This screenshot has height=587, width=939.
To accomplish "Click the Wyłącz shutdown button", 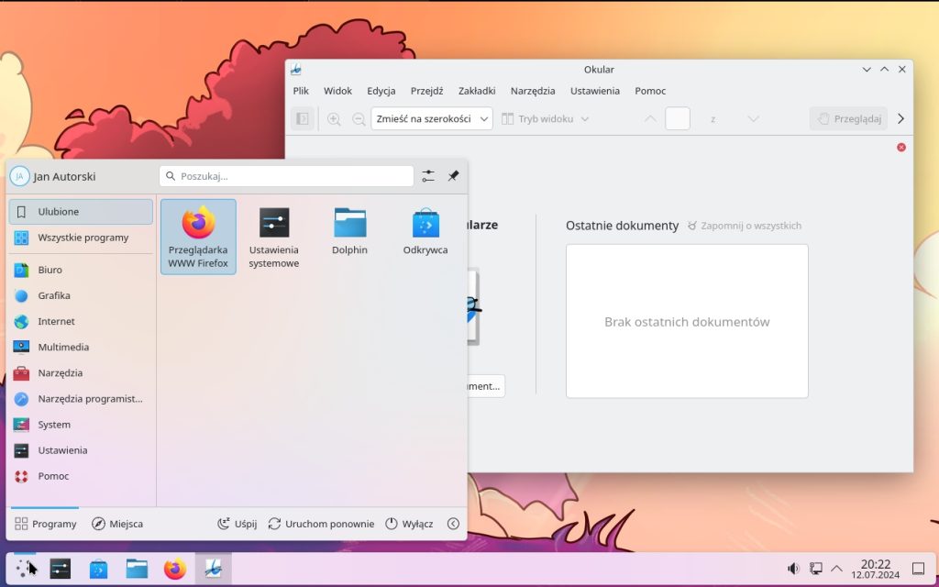I will (x=409, y=524).
